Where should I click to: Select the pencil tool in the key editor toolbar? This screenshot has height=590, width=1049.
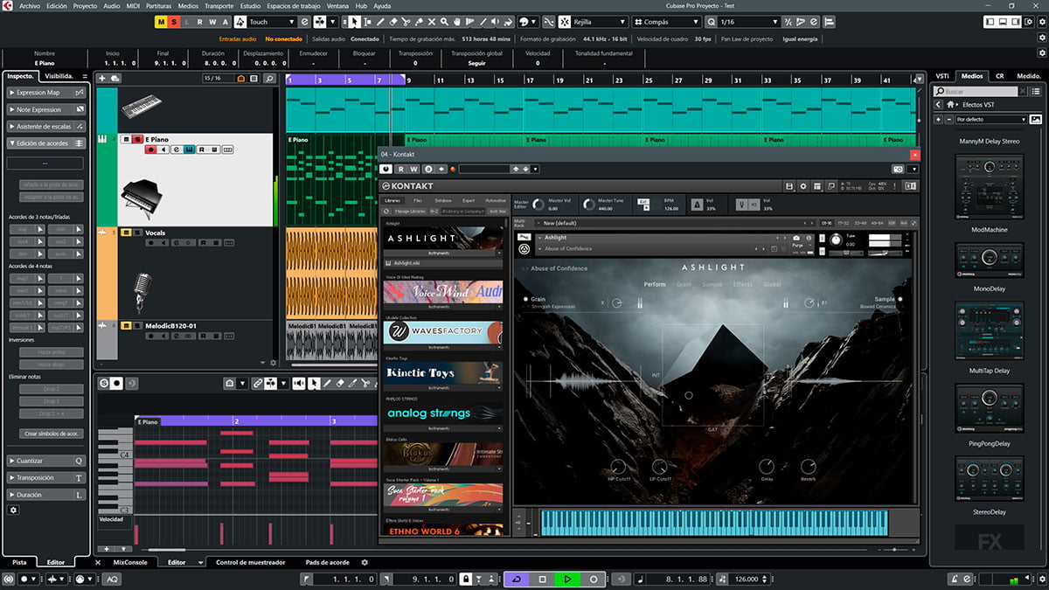click(x=328, y=383)
